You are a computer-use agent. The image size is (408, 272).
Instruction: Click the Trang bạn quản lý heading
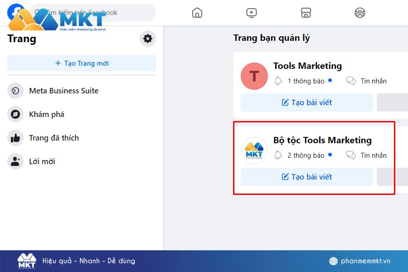point(272,38)
